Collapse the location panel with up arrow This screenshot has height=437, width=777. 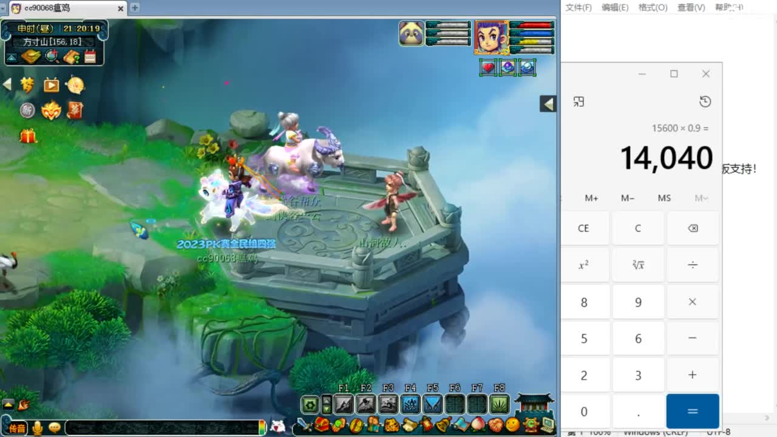[x=12, y=58]
